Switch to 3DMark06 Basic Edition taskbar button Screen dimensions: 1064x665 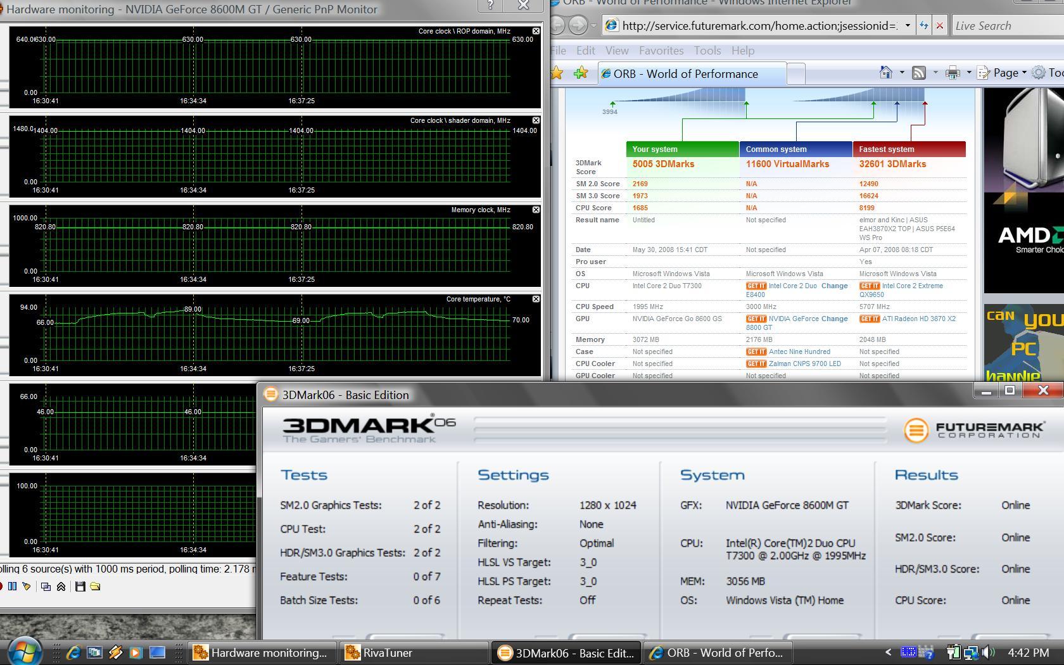tap(566, 653)
